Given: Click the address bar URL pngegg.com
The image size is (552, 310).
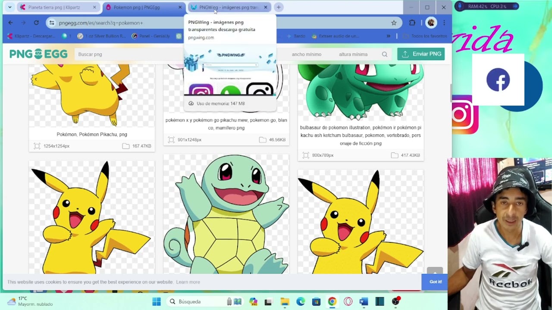Looking at the screenshot, I should click(x=101, y=23).
